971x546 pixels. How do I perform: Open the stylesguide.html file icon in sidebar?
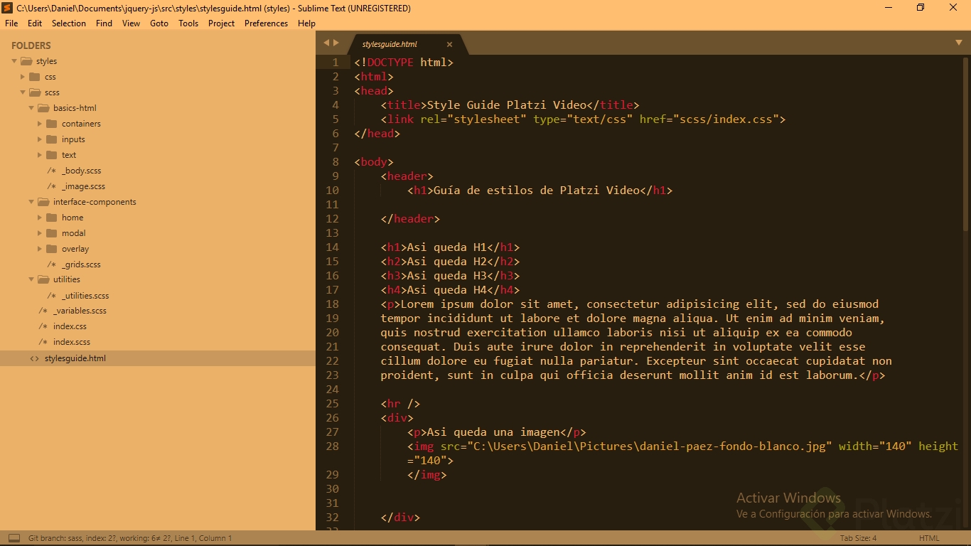tap(34, 358)
